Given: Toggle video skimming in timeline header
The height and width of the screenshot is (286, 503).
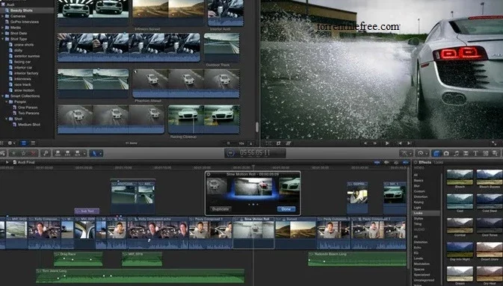Looking at the screenshot, I should (x=377, y=163).
